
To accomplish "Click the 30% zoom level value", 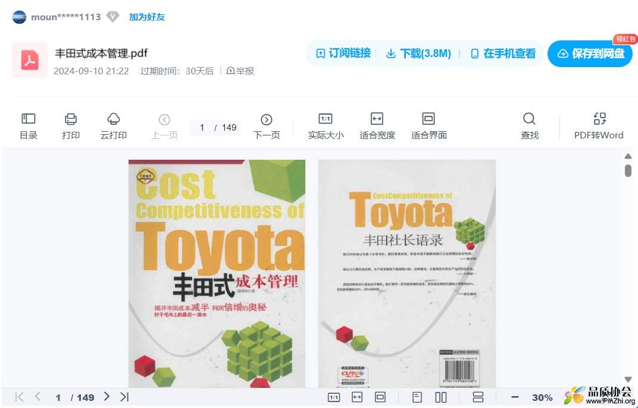I will (x=542, y=397).
